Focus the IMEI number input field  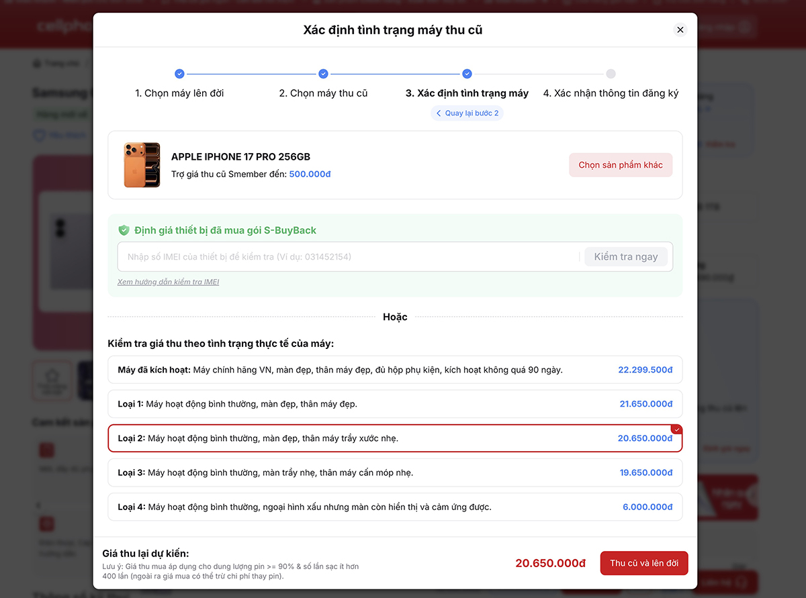(349, 257)
